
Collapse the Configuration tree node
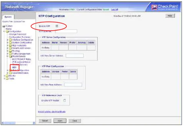click(x=4, y=32)
